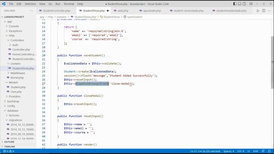Click the feedback icon in status bar

pyautogui.click(x=263, y=151)
